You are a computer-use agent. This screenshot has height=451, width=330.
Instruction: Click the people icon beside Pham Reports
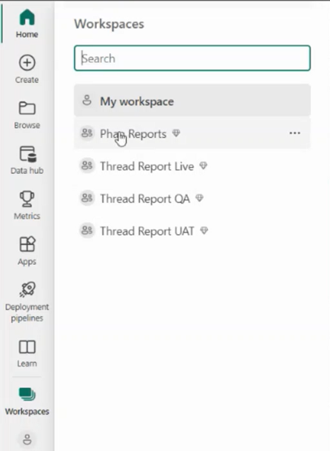point(87,133)
